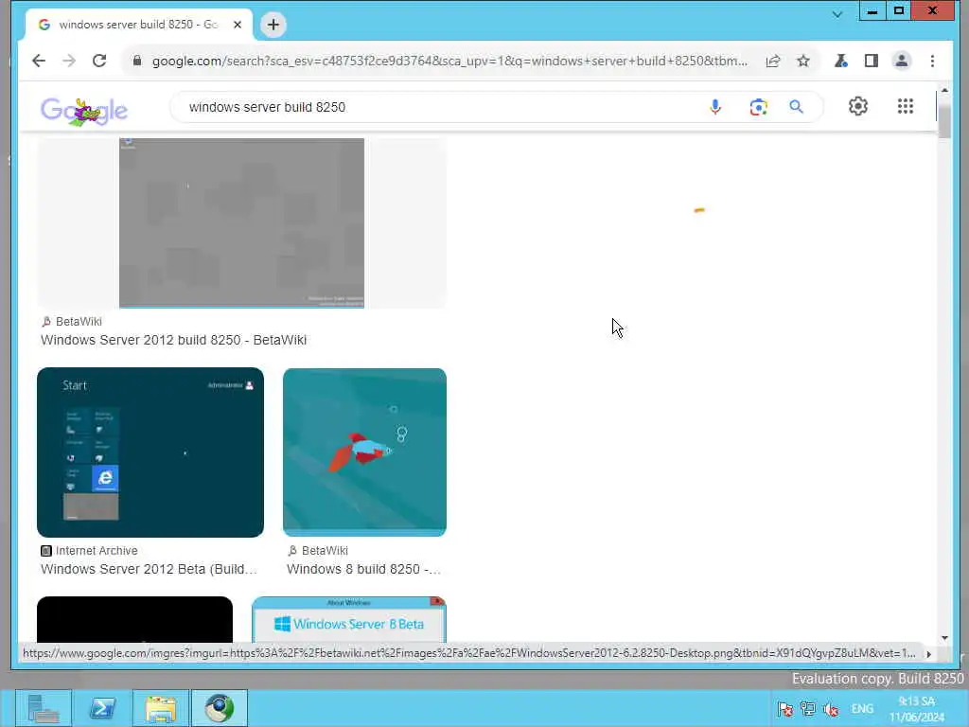Open the black image thumbnail
The height and width of the screenshot is (727, 969).
[x=134, y=619]
